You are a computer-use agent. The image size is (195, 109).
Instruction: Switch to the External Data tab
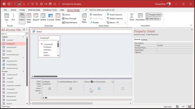[x=34, y=10]
